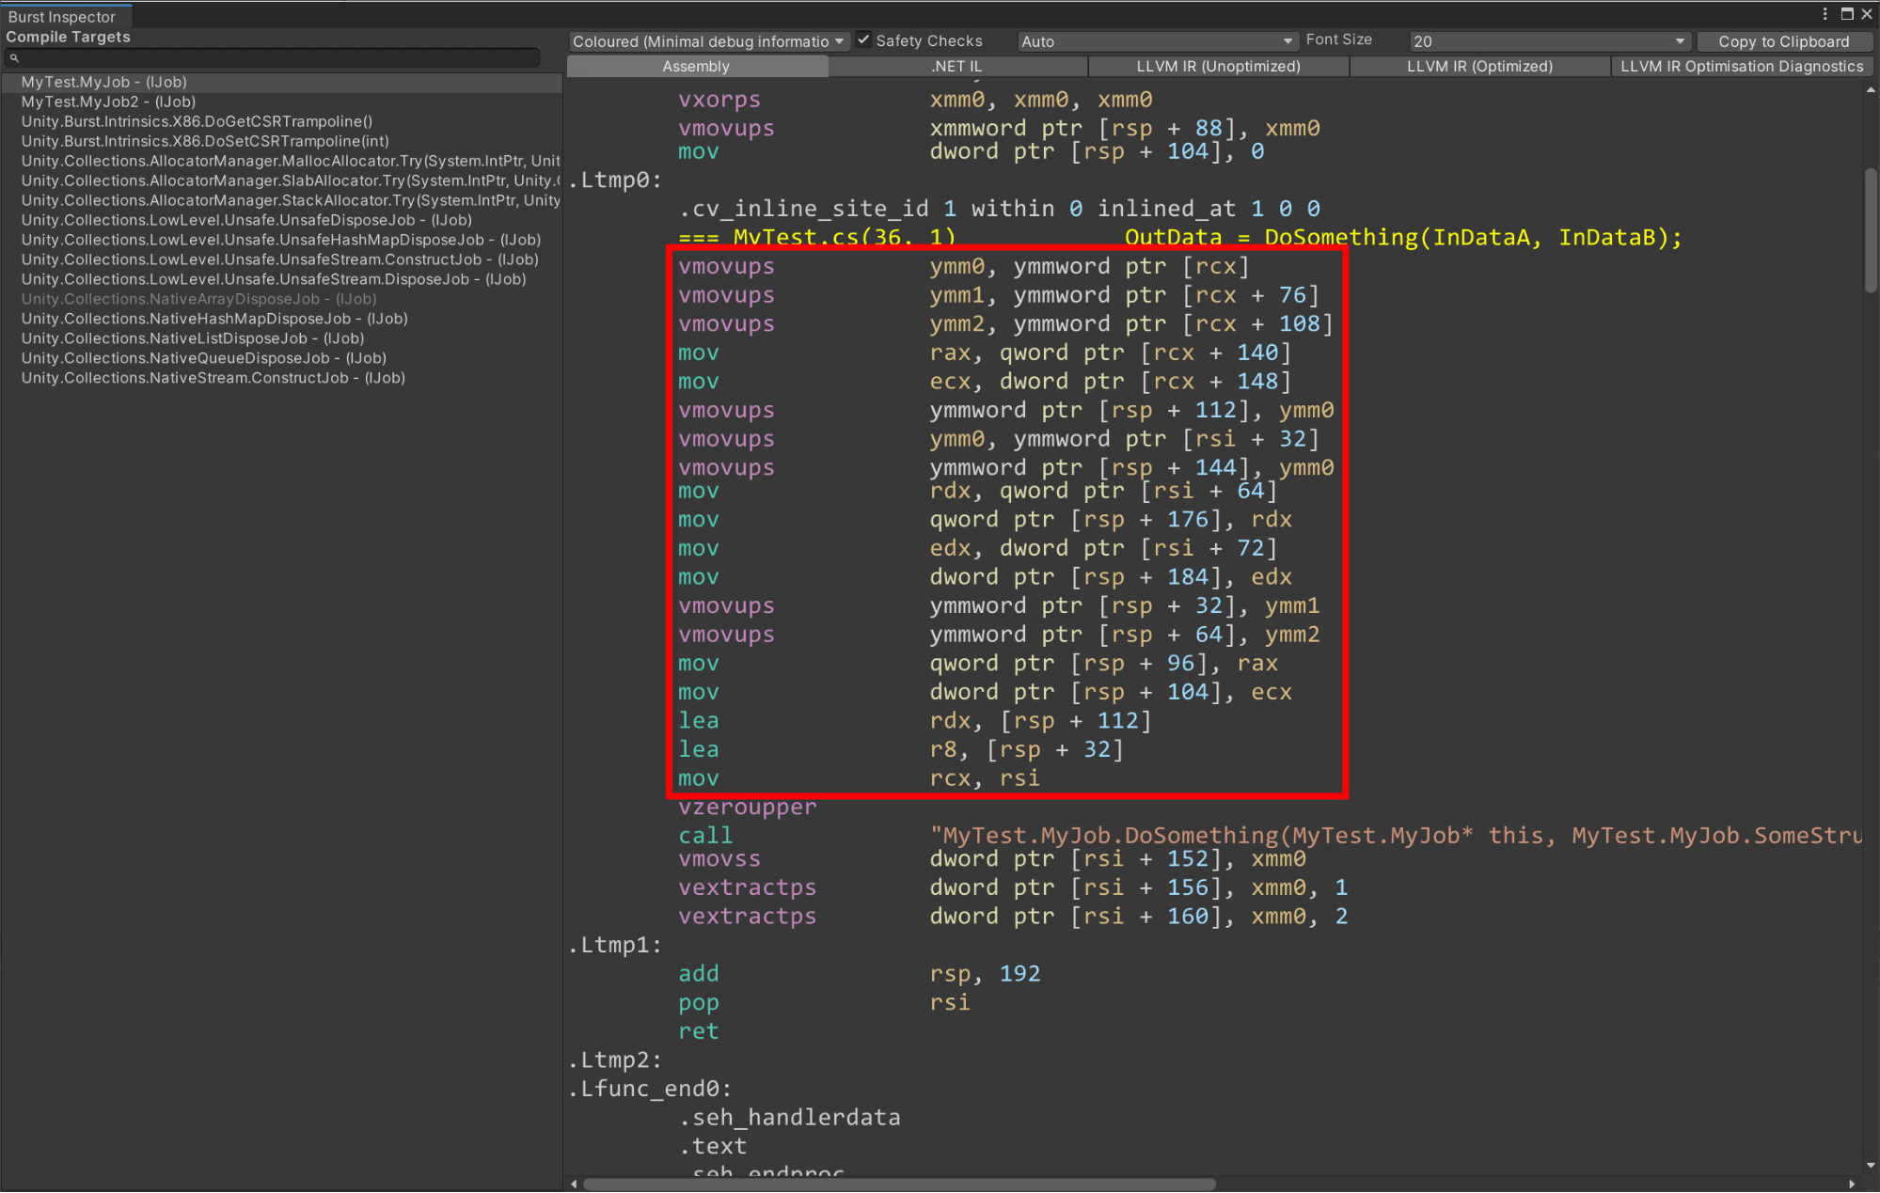1880x1193 pixels.
Task: Click the 'add rsp, 192' instruction
Action: click(x=860, y=974)
